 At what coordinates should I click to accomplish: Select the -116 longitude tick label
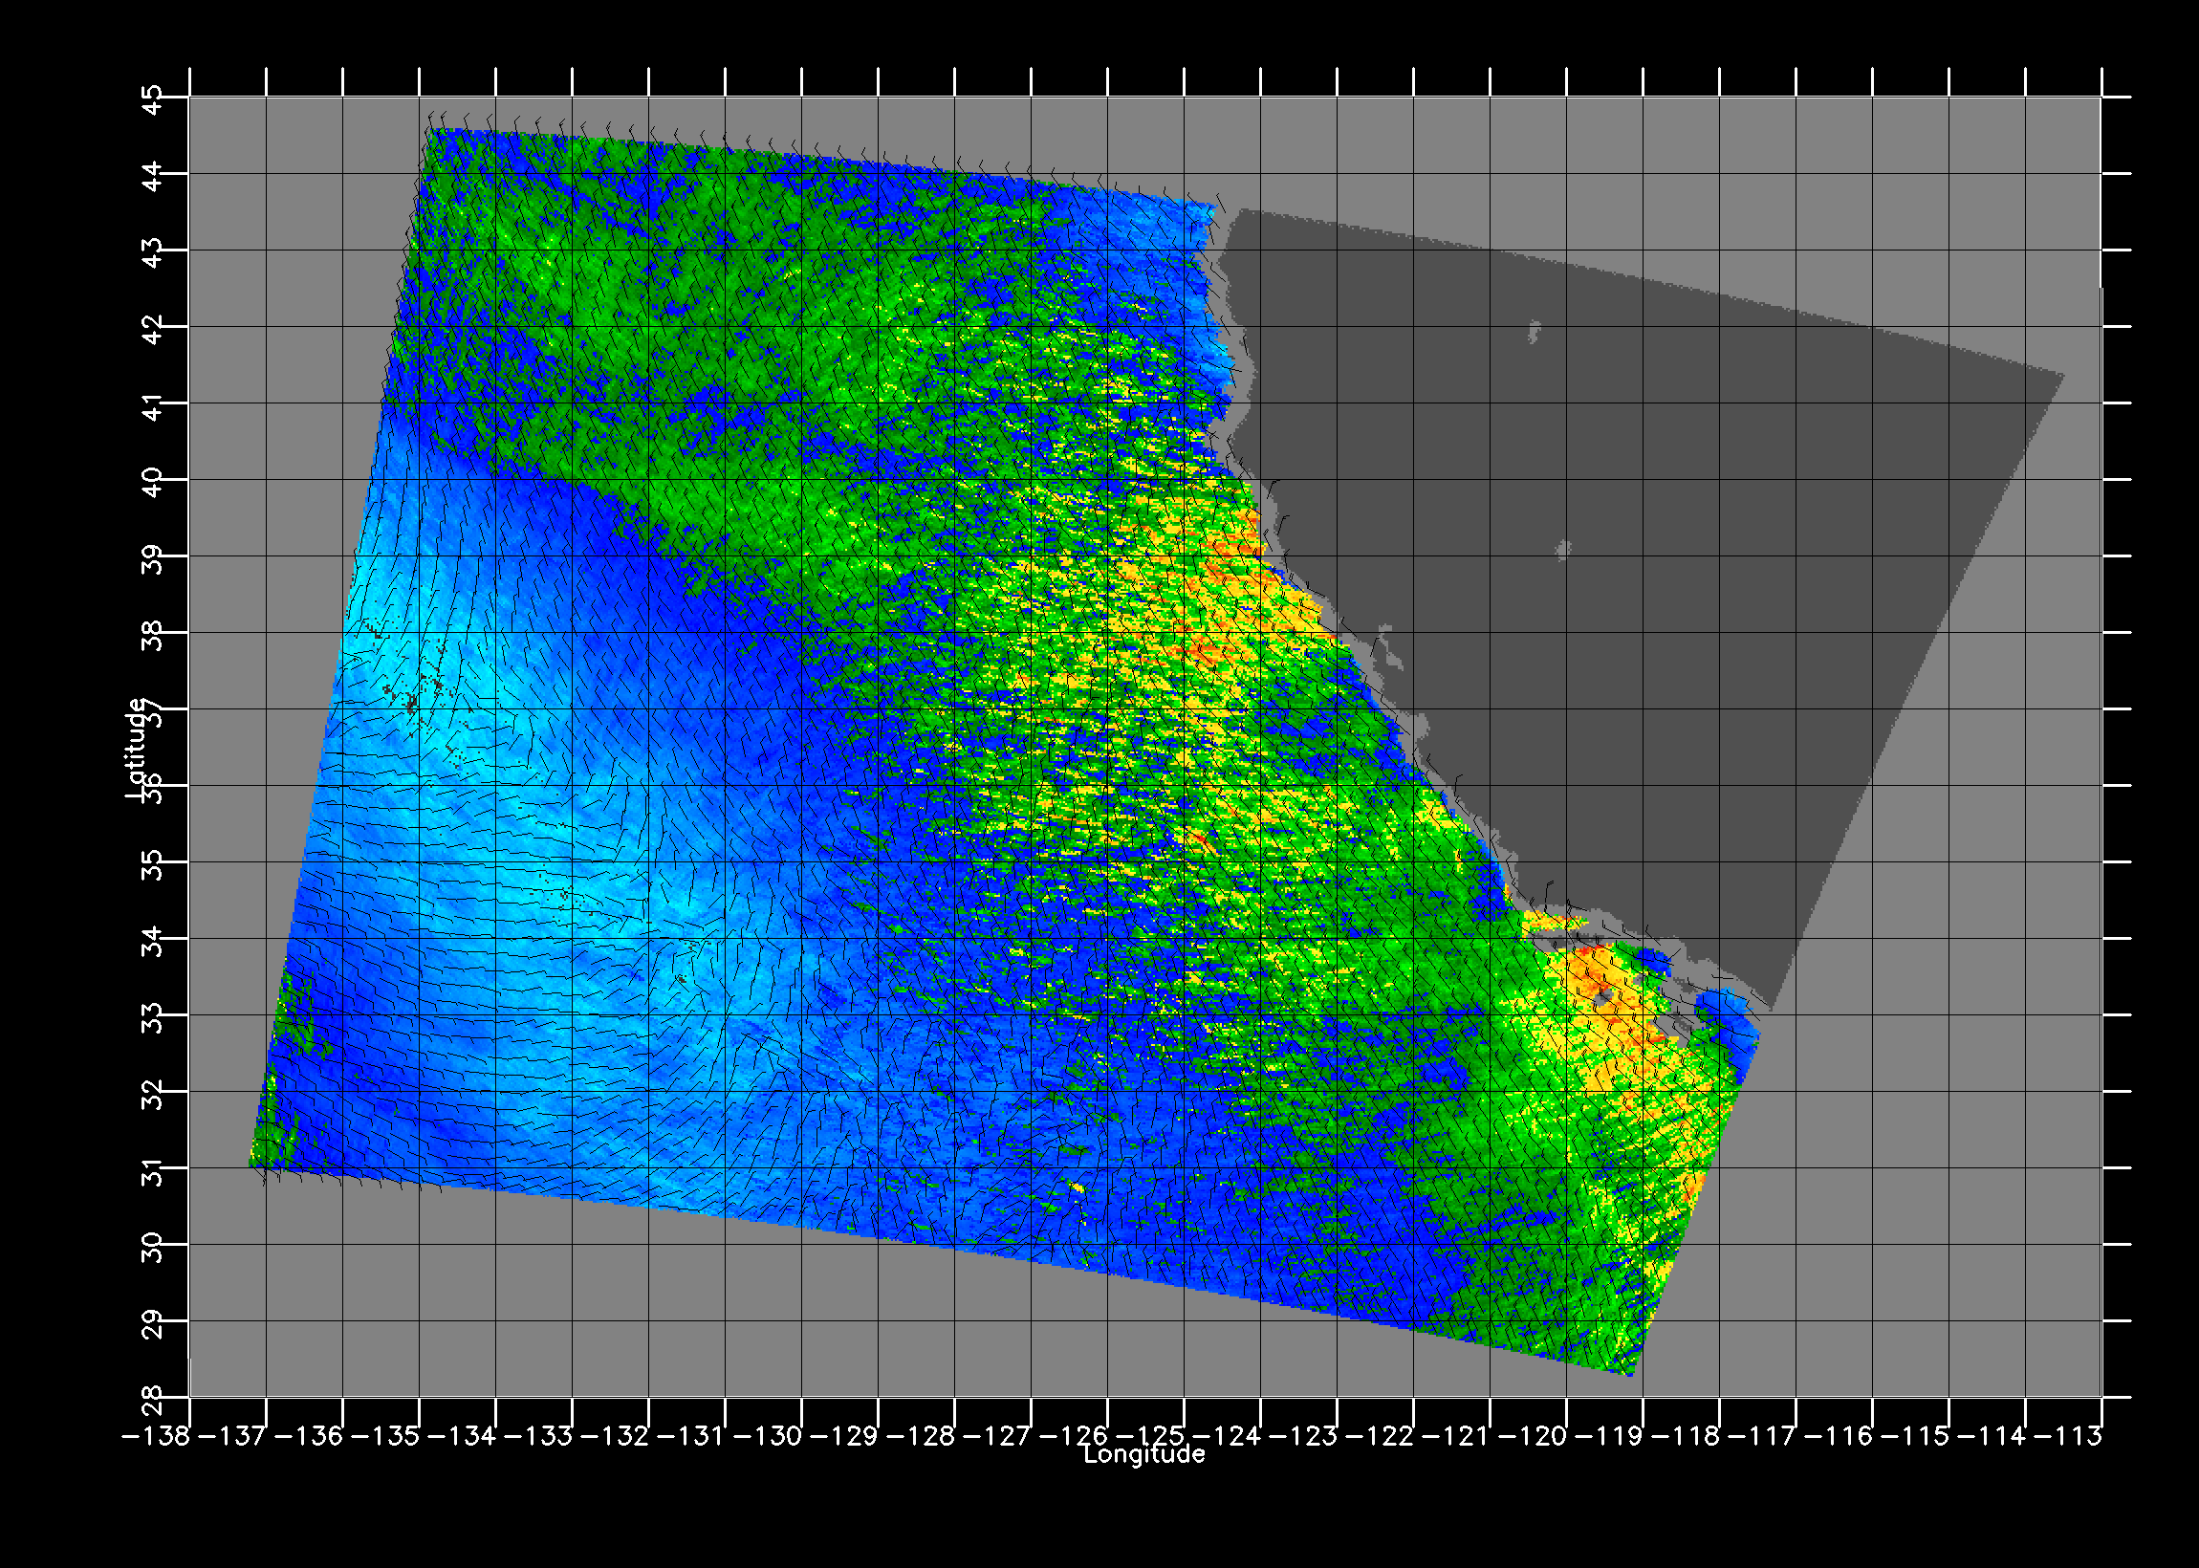[x=1839, y=1436]
